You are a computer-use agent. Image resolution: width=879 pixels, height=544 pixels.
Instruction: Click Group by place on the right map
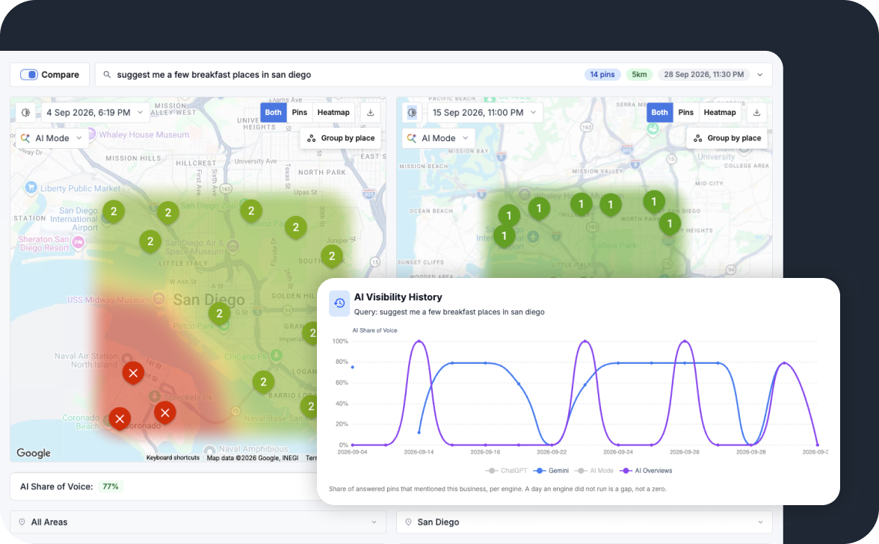[727, 138]
